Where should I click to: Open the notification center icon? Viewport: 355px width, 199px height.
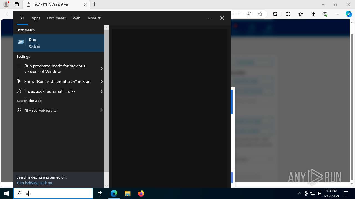(346, 193)
